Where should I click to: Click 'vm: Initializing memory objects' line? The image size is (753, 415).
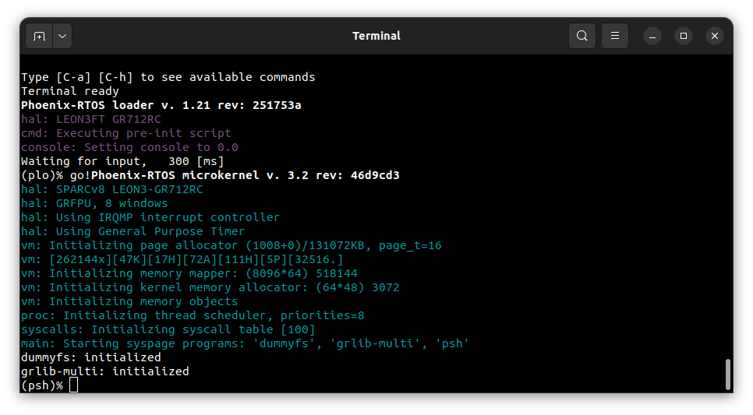tap(129, 301)
